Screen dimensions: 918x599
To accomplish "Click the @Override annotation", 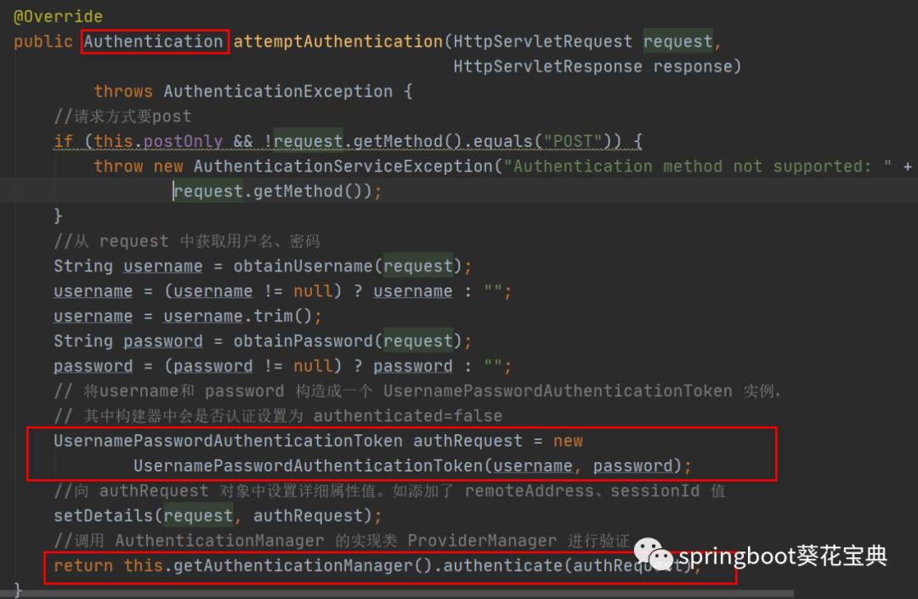I will 58,16.
